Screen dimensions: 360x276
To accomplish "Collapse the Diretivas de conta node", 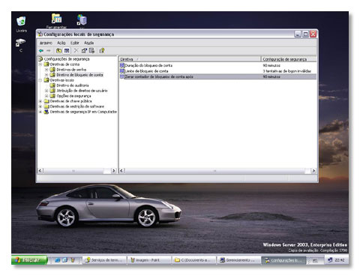I will point(40,64).
